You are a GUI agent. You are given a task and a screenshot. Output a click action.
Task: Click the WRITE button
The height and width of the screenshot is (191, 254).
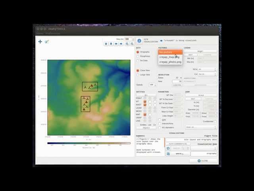(x=180, y=154)
